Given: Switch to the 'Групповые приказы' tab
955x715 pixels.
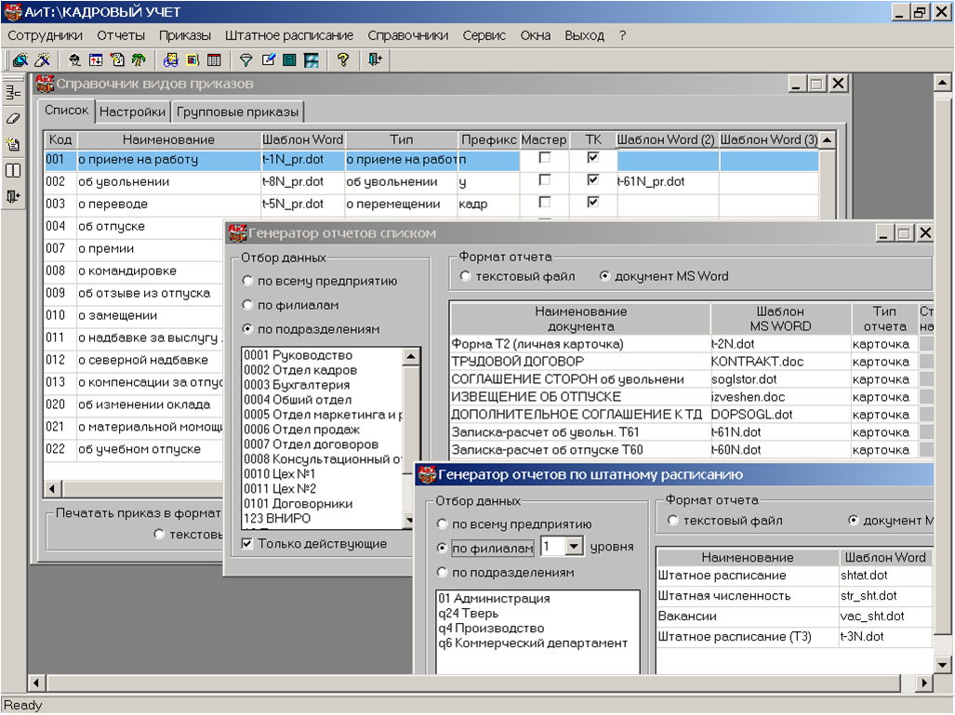Looking at the screenshot, I should 238,113.
